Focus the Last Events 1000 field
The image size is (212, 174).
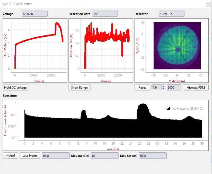pyautogui.click(x=56, y=156)
